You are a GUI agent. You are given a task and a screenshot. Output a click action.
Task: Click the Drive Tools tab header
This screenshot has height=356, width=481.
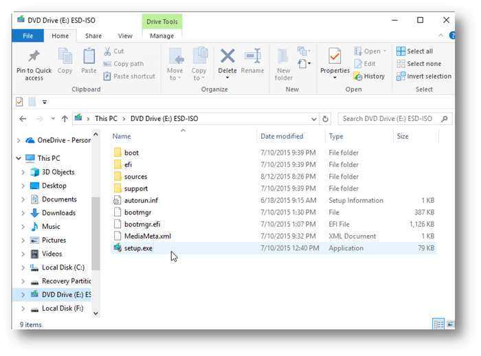(162, 21)
